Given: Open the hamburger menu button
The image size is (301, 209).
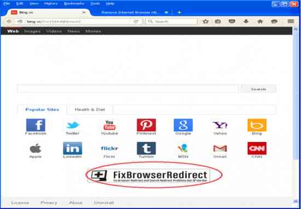Looking at the screenshot, I should pos(291,21).
